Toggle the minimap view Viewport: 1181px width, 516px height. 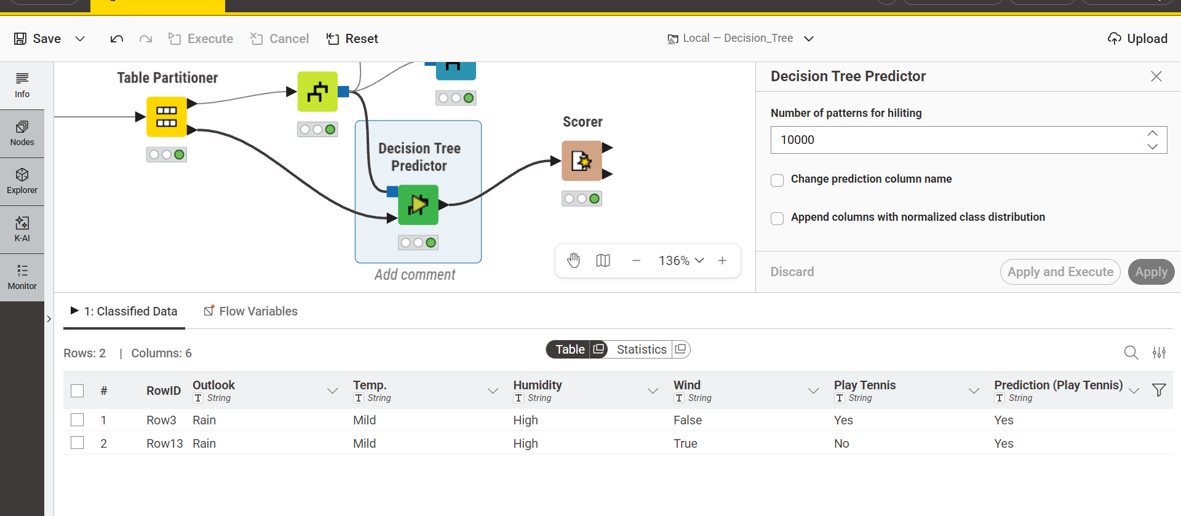click(x=603, y=261)
